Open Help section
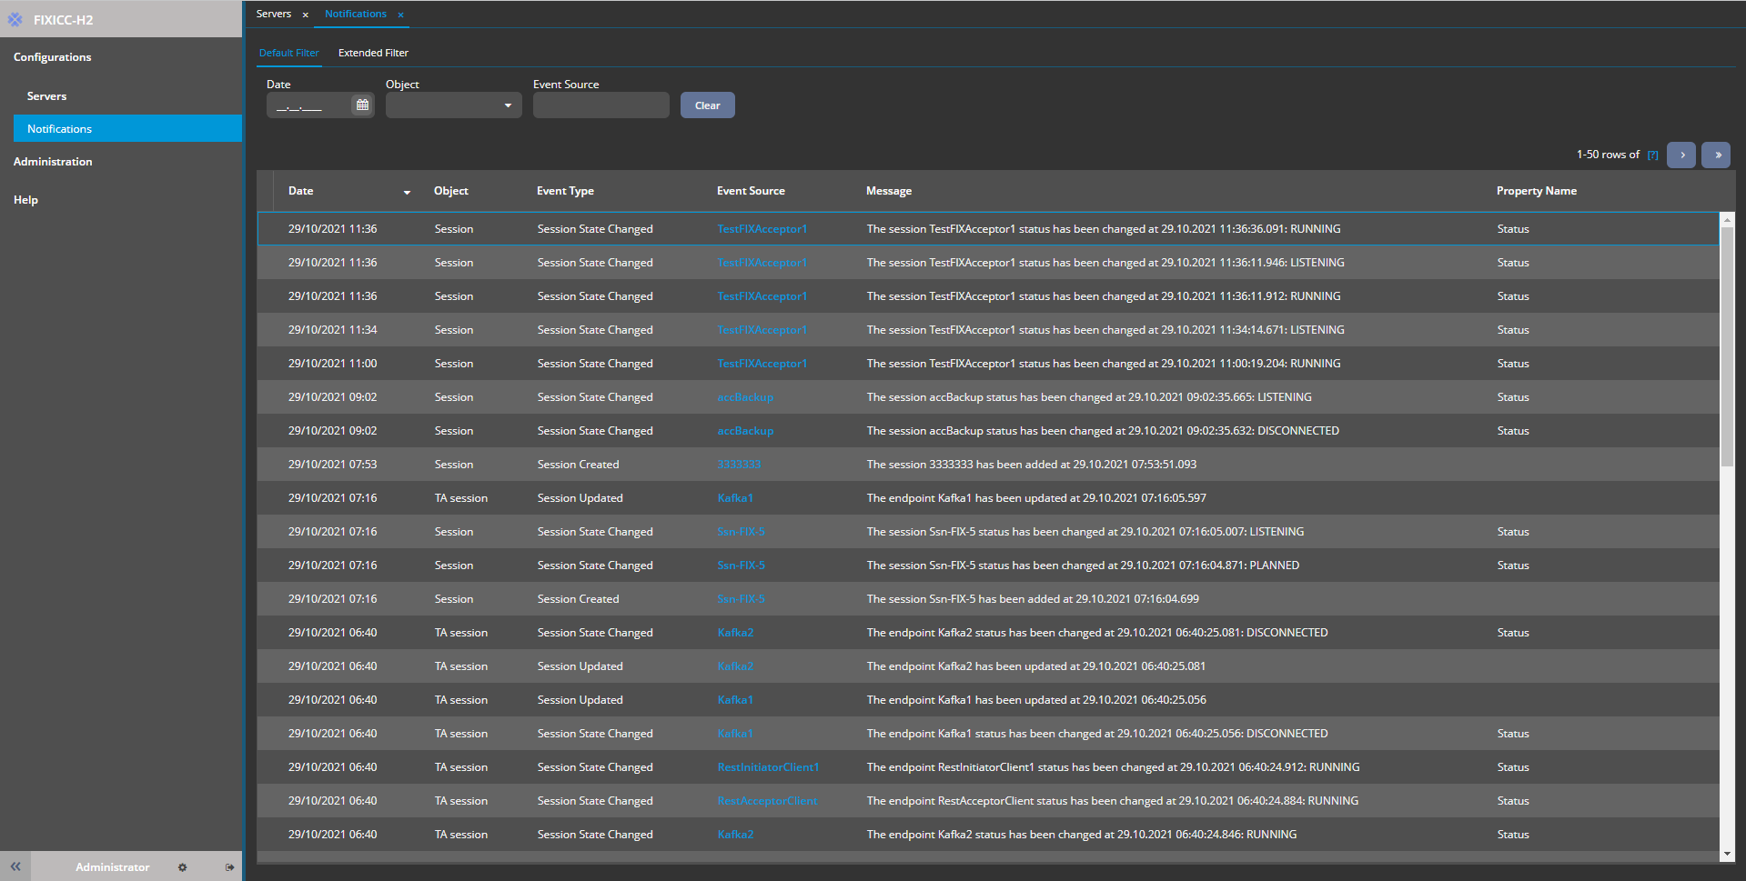The image size is (1746, 881). (x=25, y=199)
